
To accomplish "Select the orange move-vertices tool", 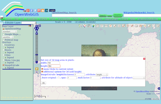I will (x=128, y=26).
